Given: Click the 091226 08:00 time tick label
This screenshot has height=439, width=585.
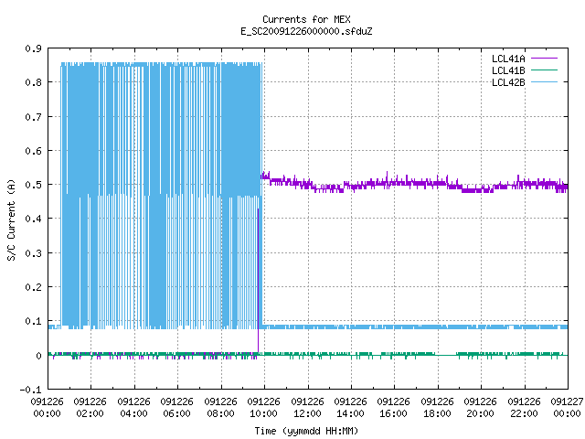Looking at the screenshot, I should pos(220,408).
